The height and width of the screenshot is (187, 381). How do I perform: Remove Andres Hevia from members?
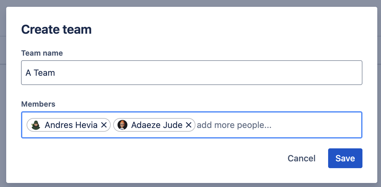click(104, 125)
